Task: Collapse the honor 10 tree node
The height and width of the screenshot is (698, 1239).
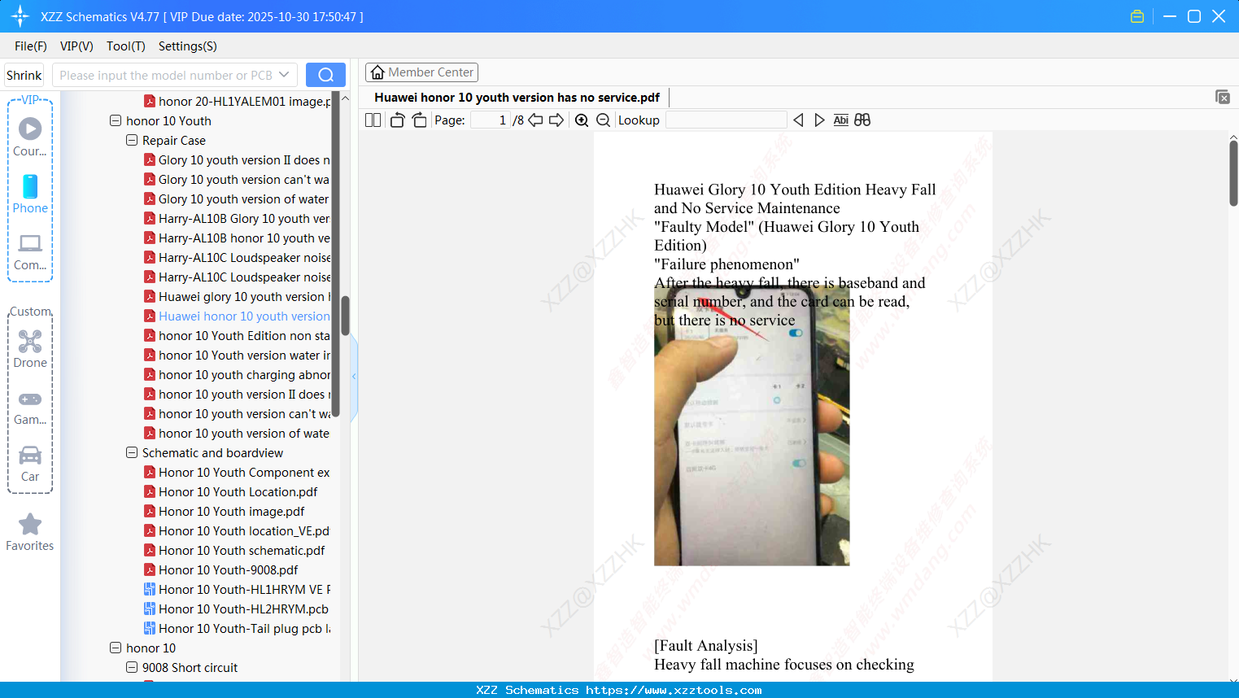Action: coord(116,648)
